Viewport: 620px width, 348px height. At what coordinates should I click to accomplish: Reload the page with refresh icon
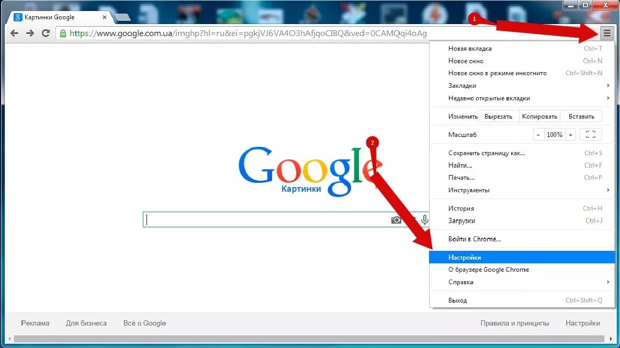pos(46,33)
